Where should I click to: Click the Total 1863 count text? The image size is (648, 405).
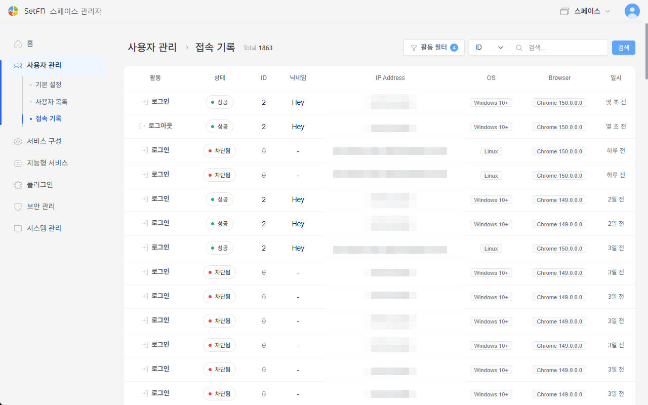click(258, 48)
